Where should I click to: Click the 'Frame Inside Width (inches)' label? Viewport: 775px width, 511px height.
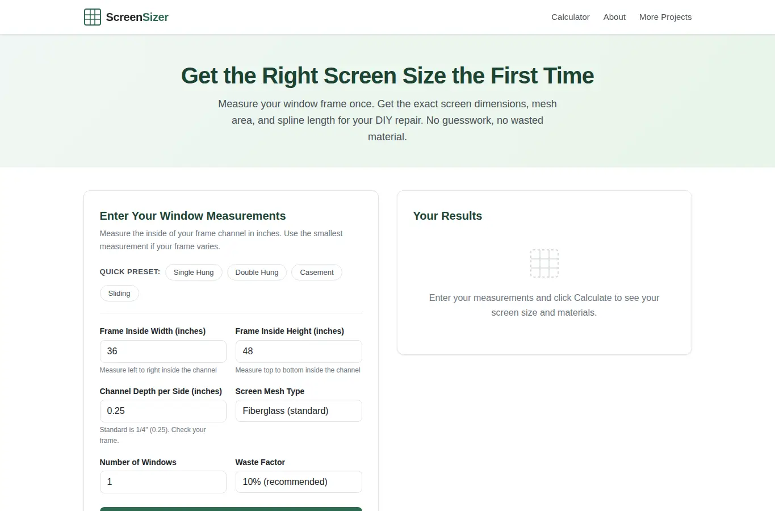[x=153, y=331]
